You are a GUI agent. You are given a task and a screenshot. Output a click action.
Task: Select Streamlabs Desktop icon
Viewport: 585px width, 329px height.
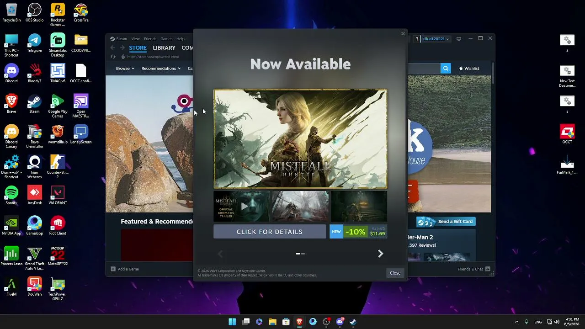click(58, 45)
